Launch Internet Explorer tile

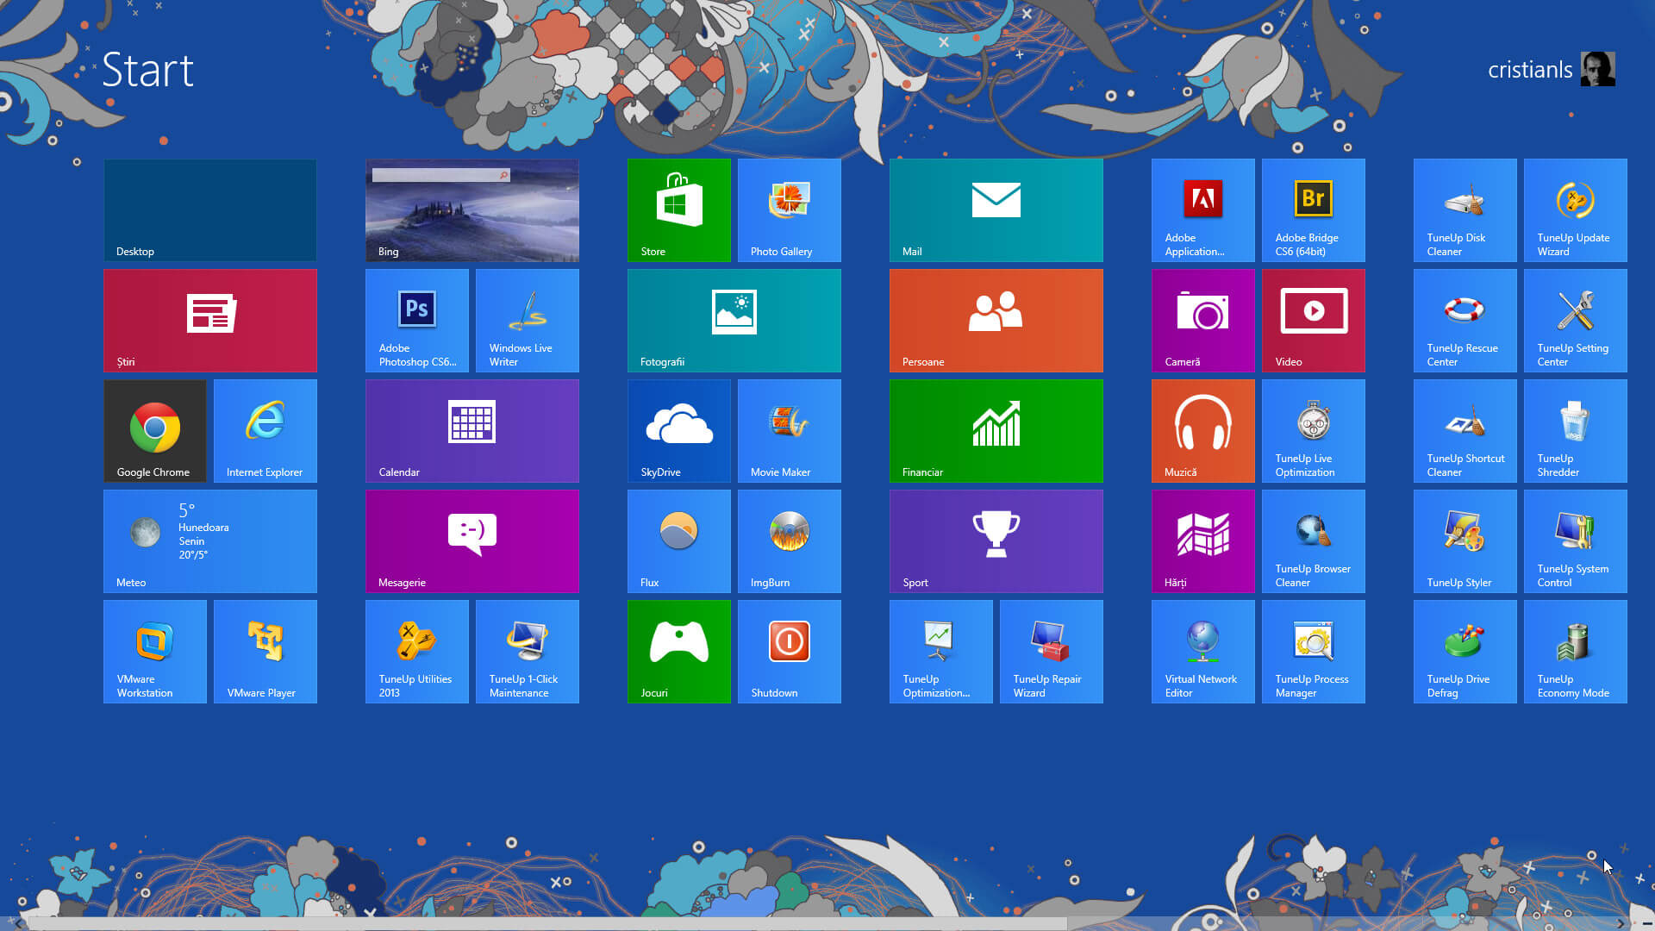[x=265, y=430]
